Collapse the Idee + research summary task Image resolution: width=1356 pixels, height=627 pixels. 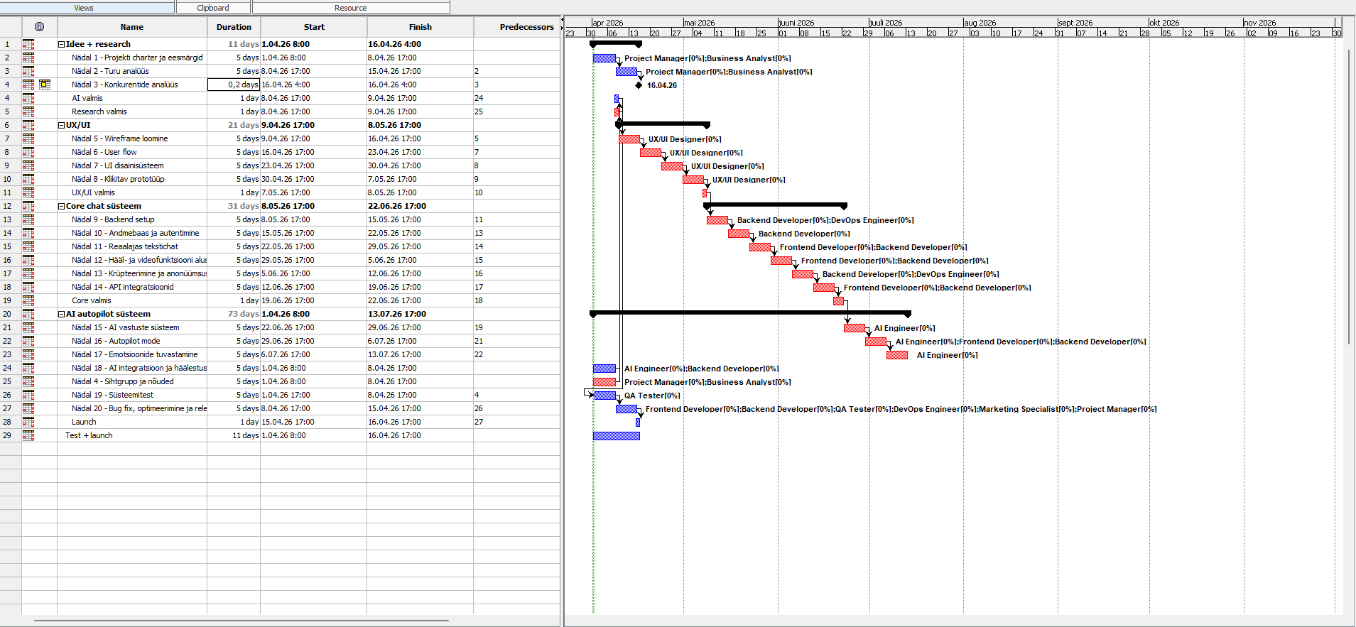pyautogui.click(x=62, y=44)
